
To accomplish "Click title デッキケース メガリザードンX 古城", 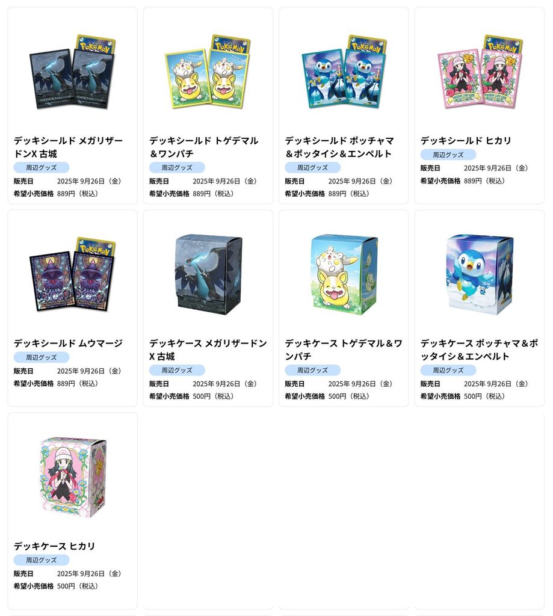I will (208, 350).
